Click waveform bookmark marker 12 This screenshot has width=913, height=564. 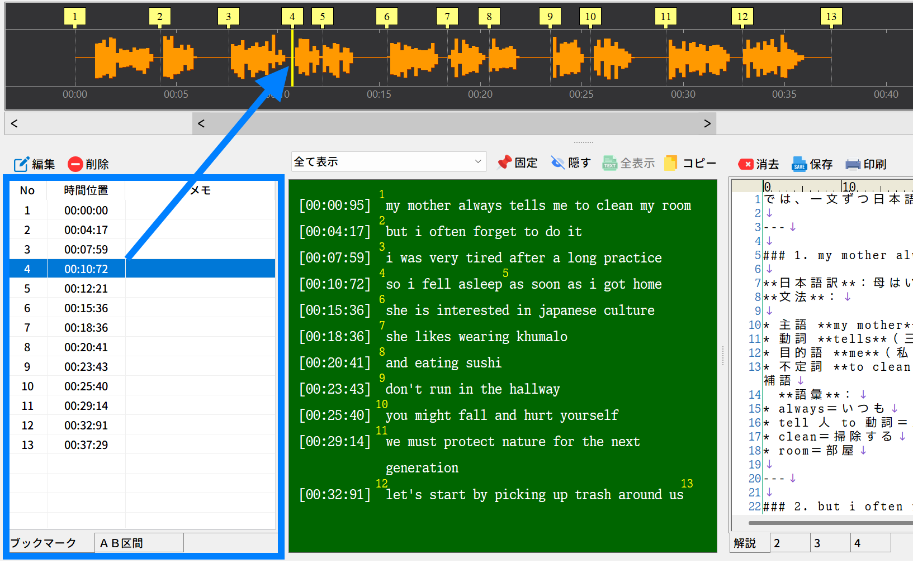point(742,17)
